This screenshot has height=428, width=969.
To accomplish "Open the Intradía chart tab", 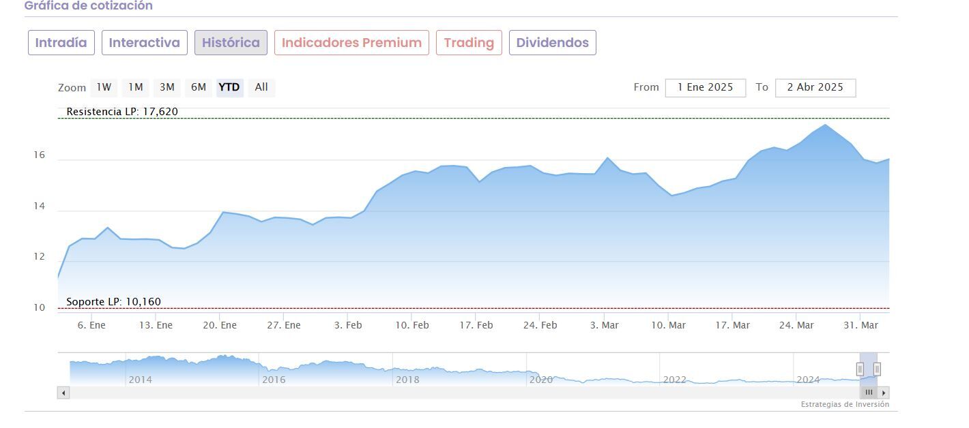I will pyautogui.click(x=61, y=43).
